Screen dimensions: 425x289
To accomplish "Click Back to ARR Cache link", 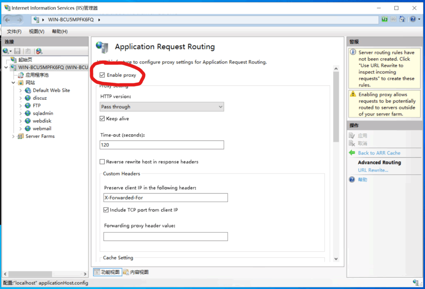I will tap(379, 153).
